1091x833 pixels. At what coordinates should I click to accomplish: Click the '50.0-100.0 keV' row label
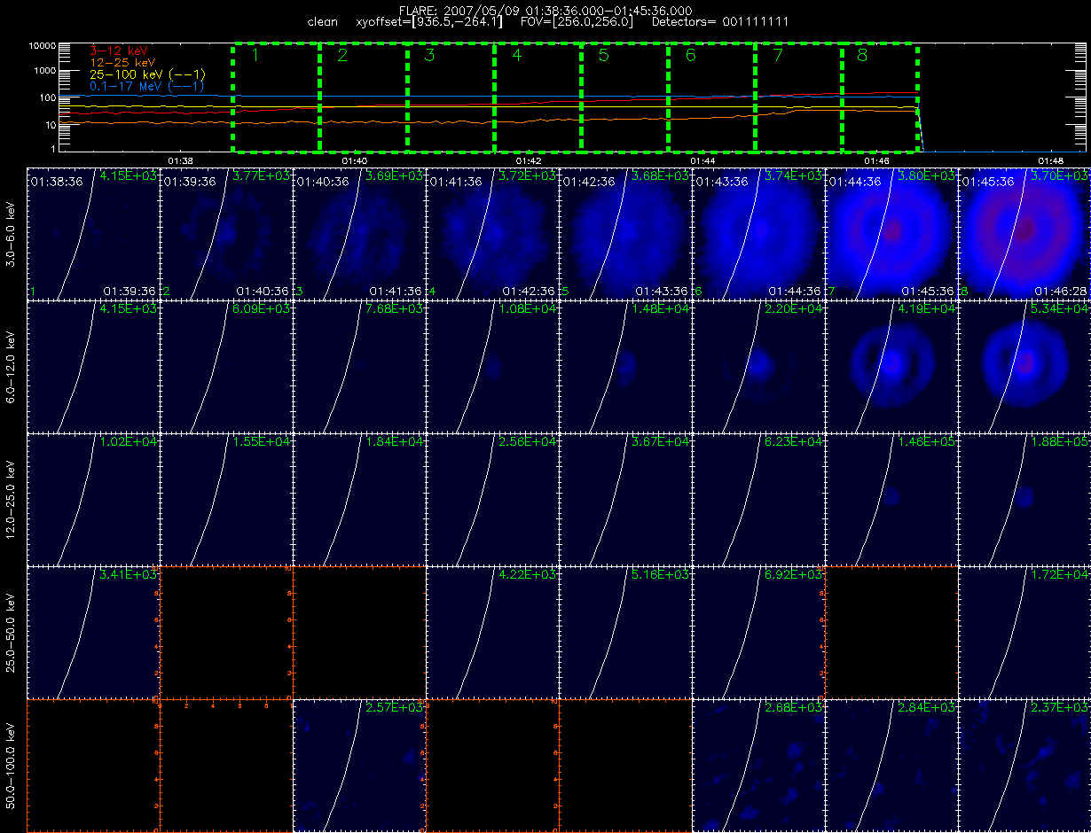[11, 765]
